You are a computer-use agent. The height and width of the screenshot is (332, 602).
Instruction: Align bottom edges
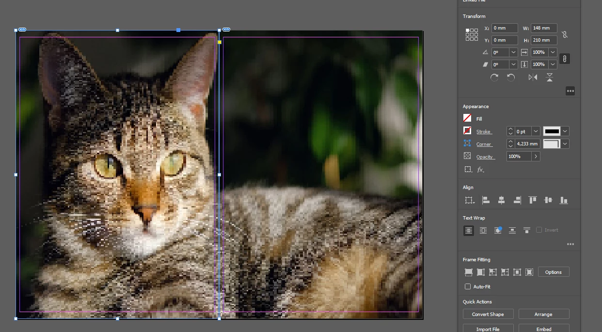click(564, 200)
